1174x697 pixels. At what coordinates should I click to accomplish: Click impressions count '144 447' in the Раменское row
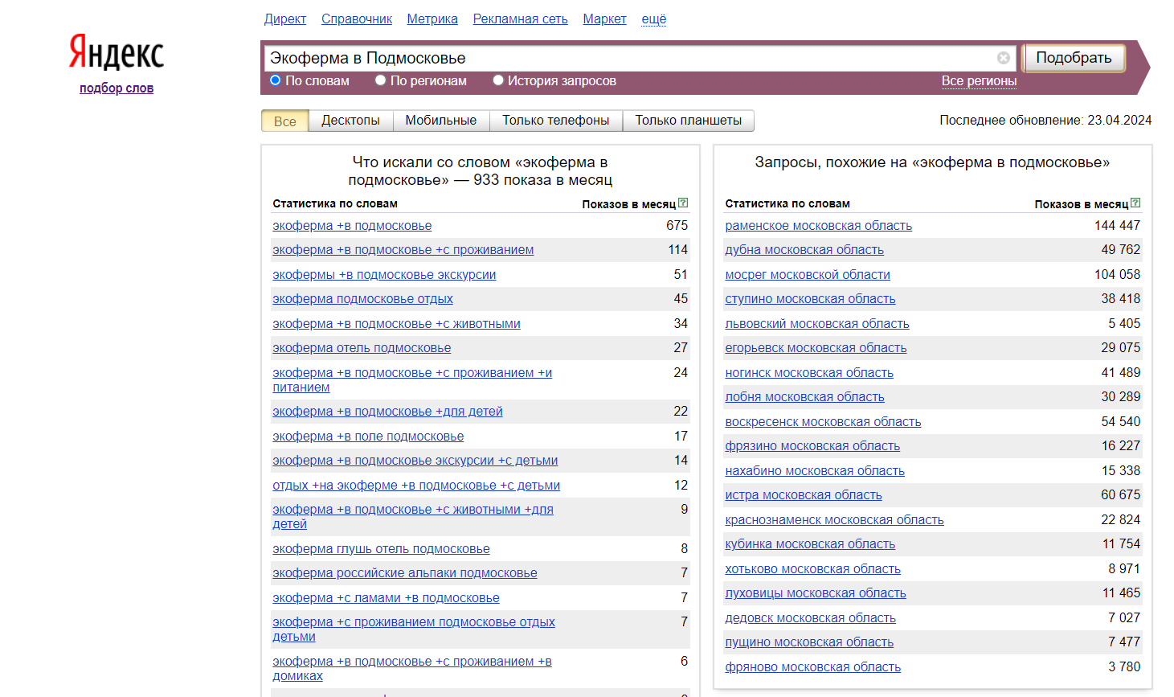(1117, 226)
